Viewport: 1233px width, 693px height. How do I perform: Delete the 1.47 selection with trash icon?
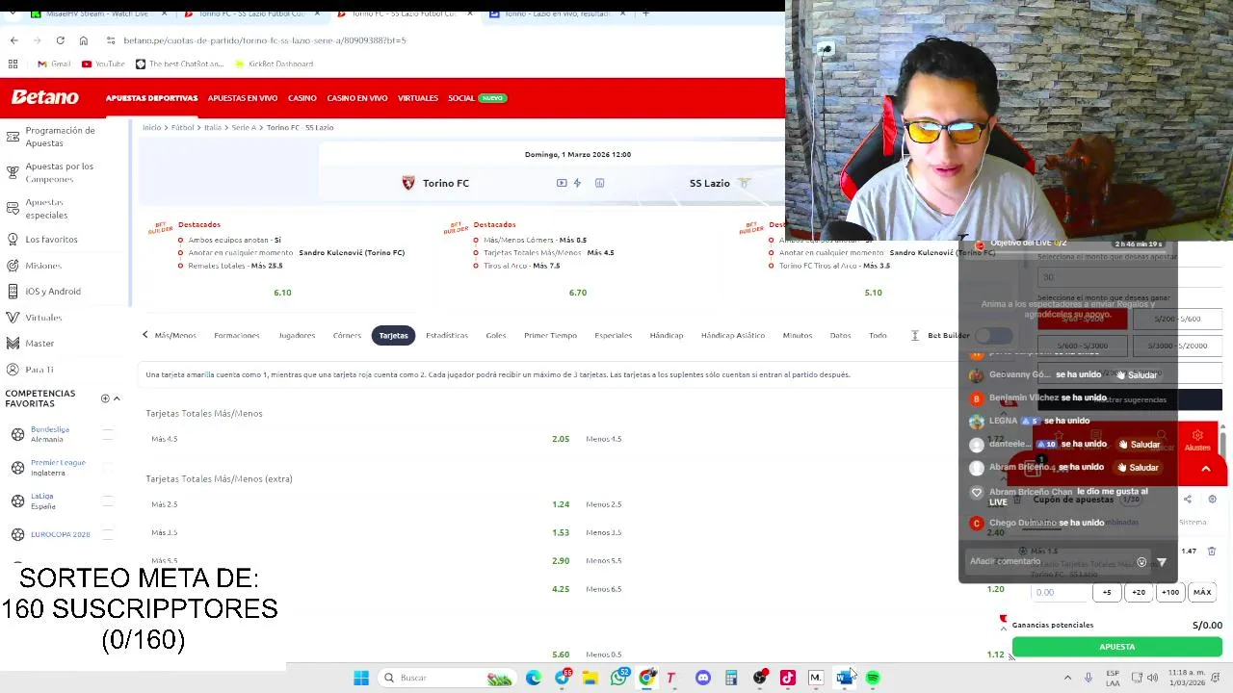click(x=1212, y=551)
